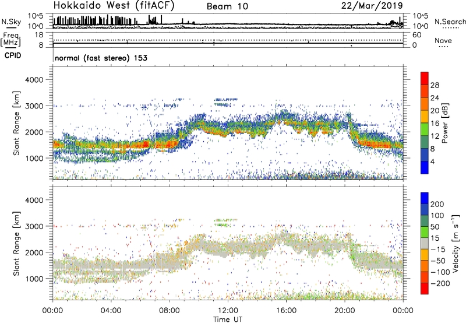Click the red -200 velocity color band
Image resolution: width=466 pixels, height=323 pixels.
pos(424,289)
